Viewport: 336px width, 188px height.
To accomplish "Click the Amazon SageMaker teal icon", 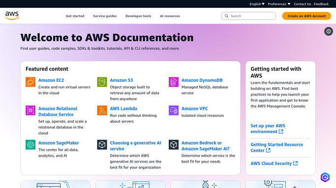I will (31, 145).
